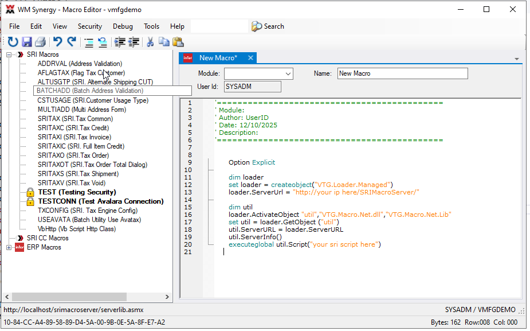Redo the last undone edit
The width and height of the screenshot is (530, 331).
click(72, 42)
